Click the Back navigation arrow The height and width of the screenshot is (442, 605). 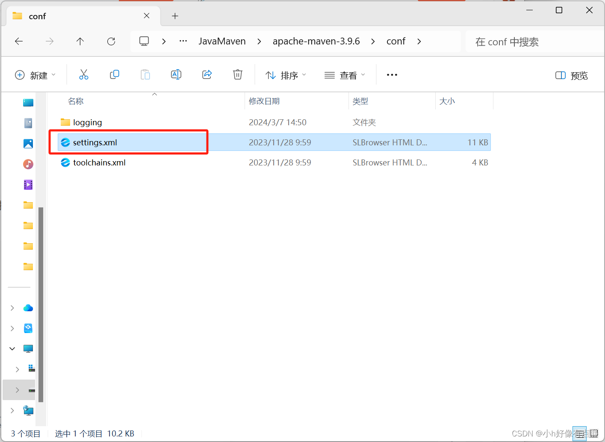tap(19, 41)
